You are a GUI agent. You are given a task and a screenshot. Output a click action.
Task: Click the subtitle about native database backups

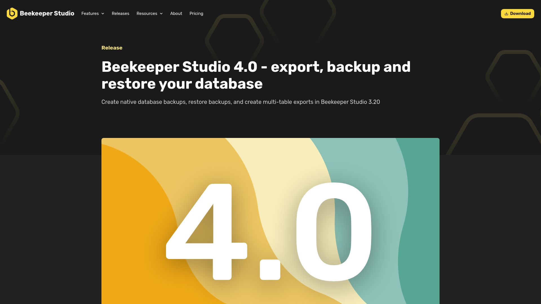point(241,102)
